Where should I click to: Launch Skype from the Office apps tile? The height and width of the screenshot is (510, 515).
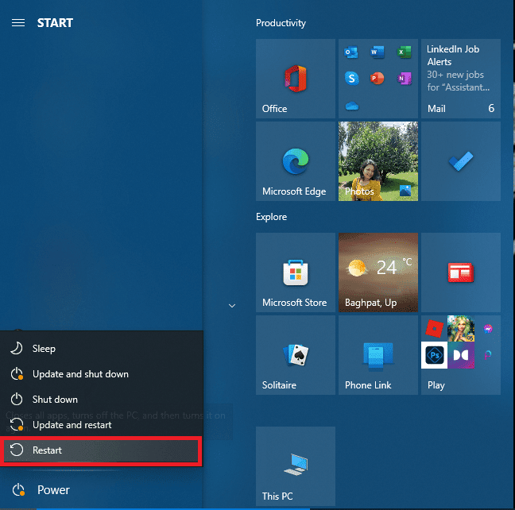pyautogui.click(x=351, y=79)
